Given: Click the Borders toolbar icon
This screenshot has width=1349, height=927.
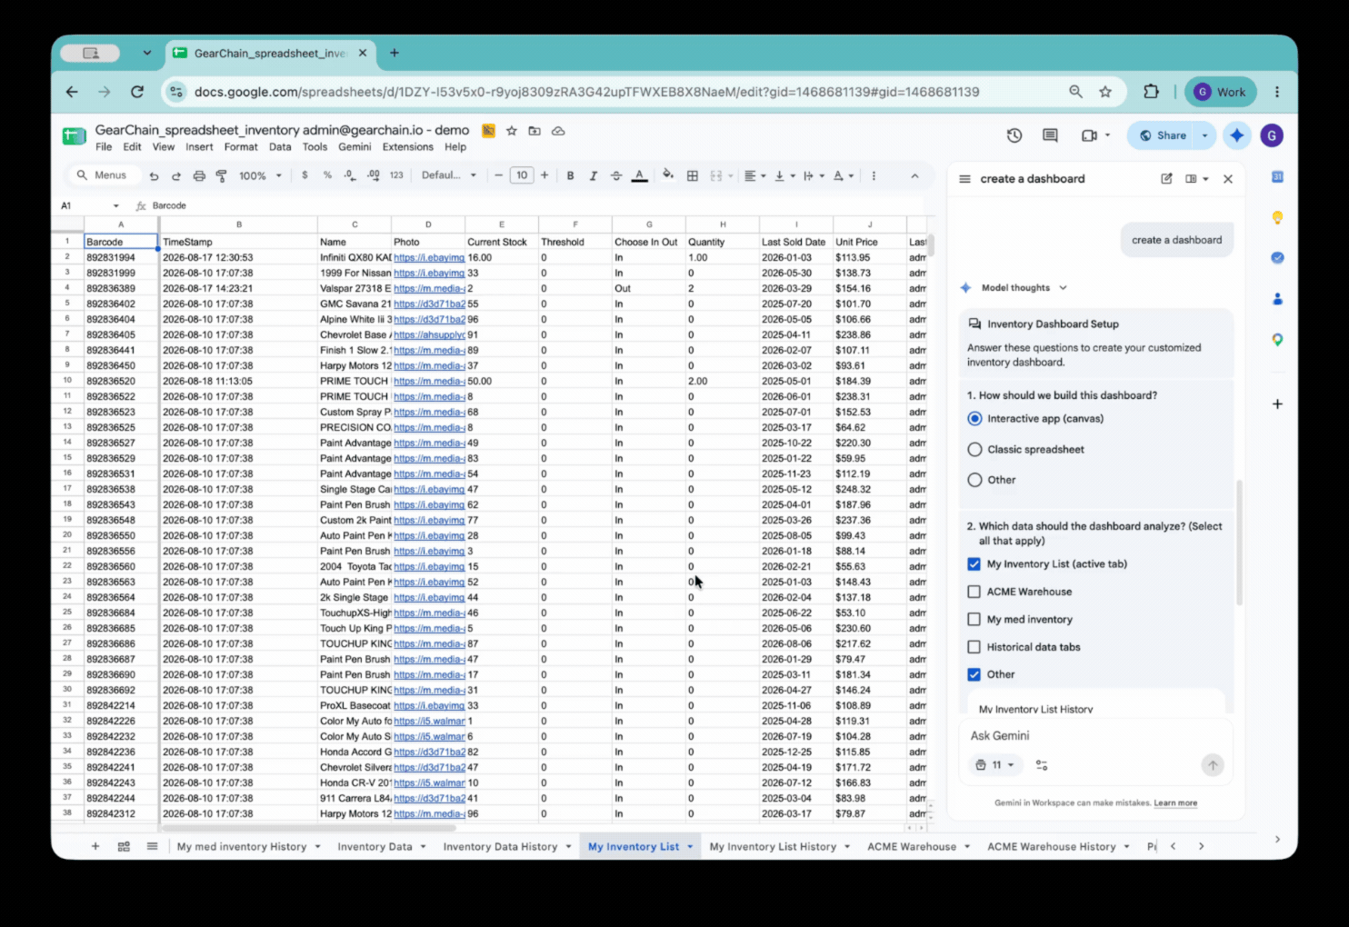Looking at the screenshot, I should tap(693, 175).
